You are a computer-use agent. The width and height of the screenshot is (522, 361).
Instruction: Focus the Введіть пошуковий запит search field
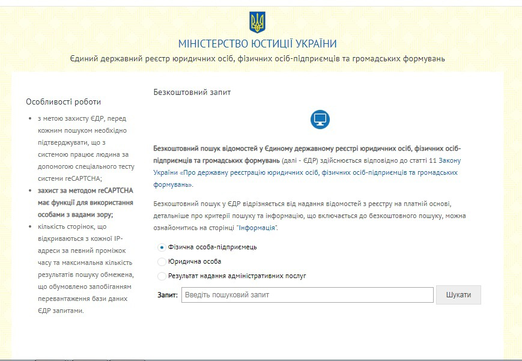(307, 295)
